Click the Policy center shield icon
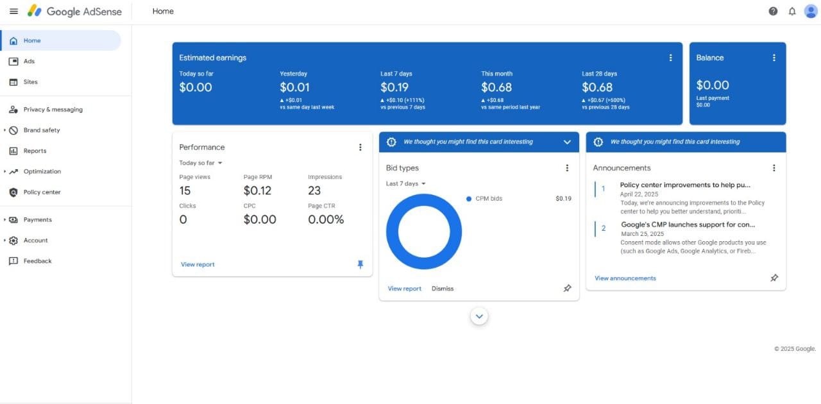Image resolution: width=821 pixels, height=404 pixels. pyautogui.click(x=13, y=192)
